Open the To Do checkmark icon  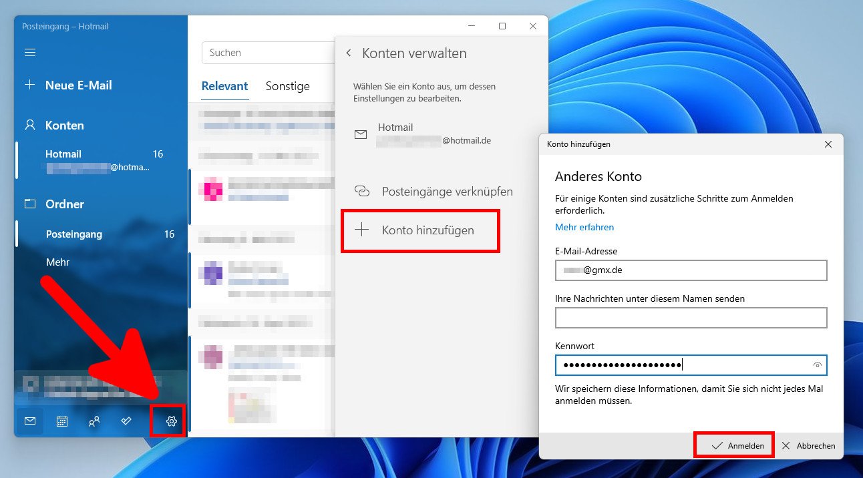click(x=126, y=421)
